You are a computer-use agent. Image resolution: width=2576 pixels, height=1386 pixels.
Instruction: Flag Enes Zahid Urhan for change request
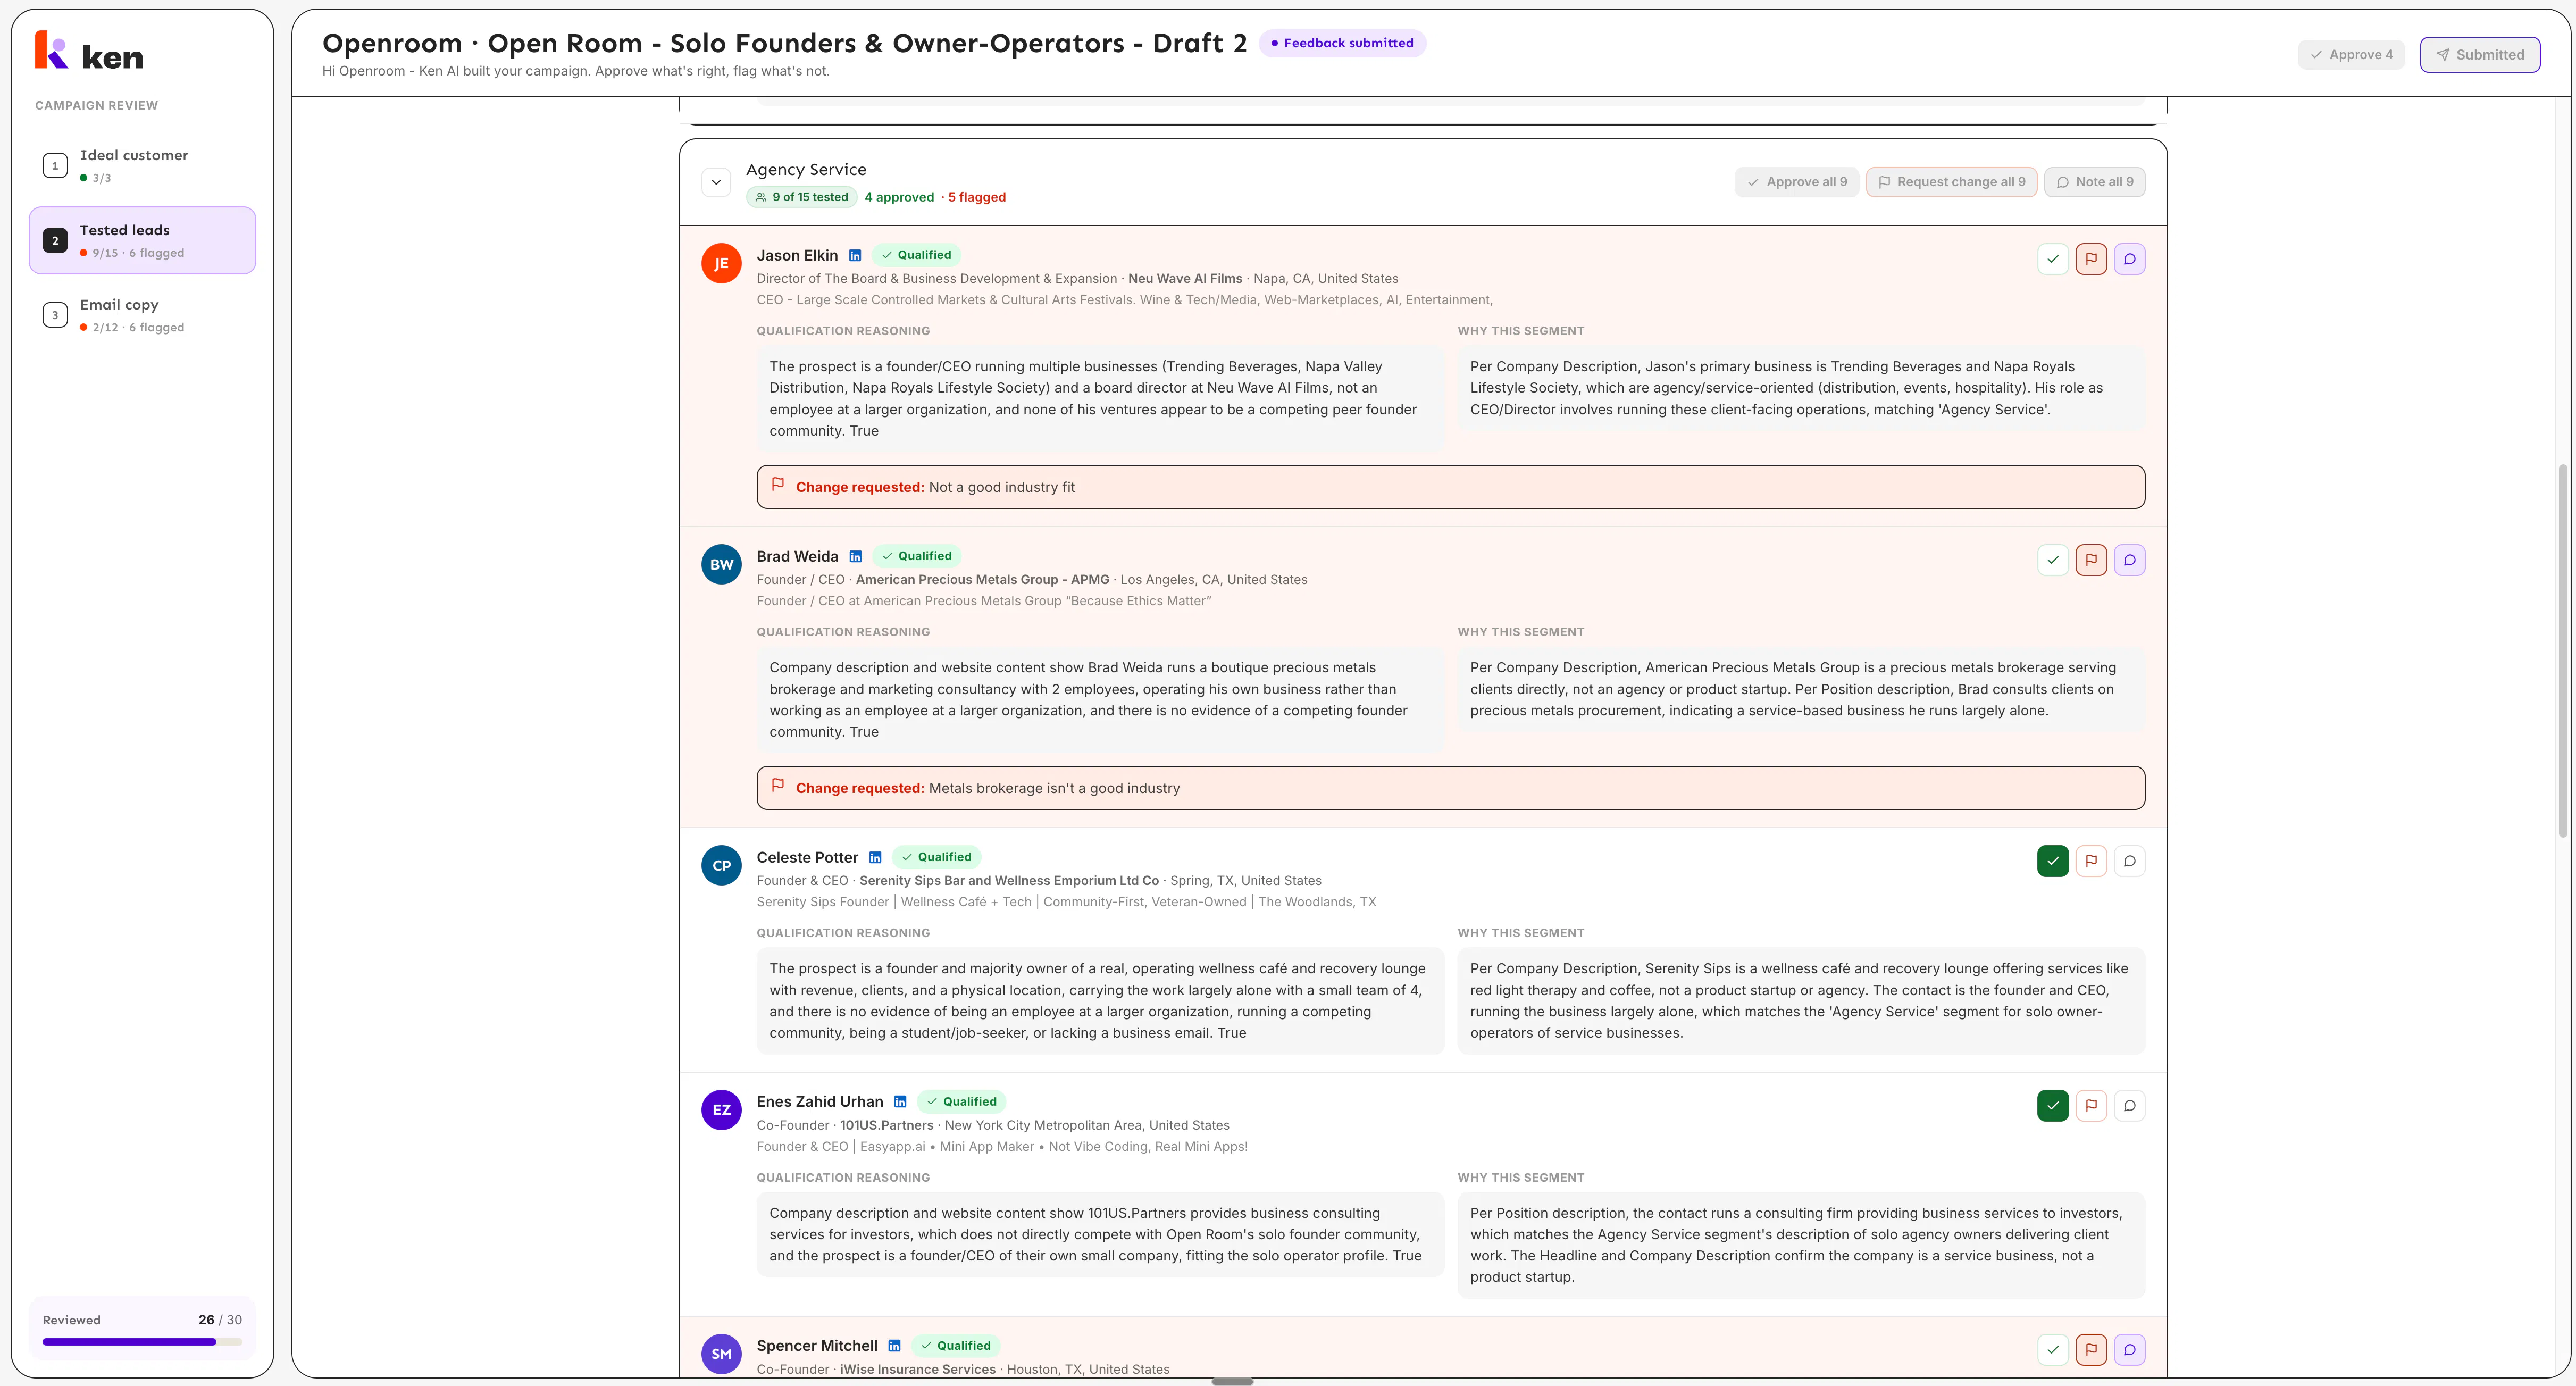(2091, 1106)
